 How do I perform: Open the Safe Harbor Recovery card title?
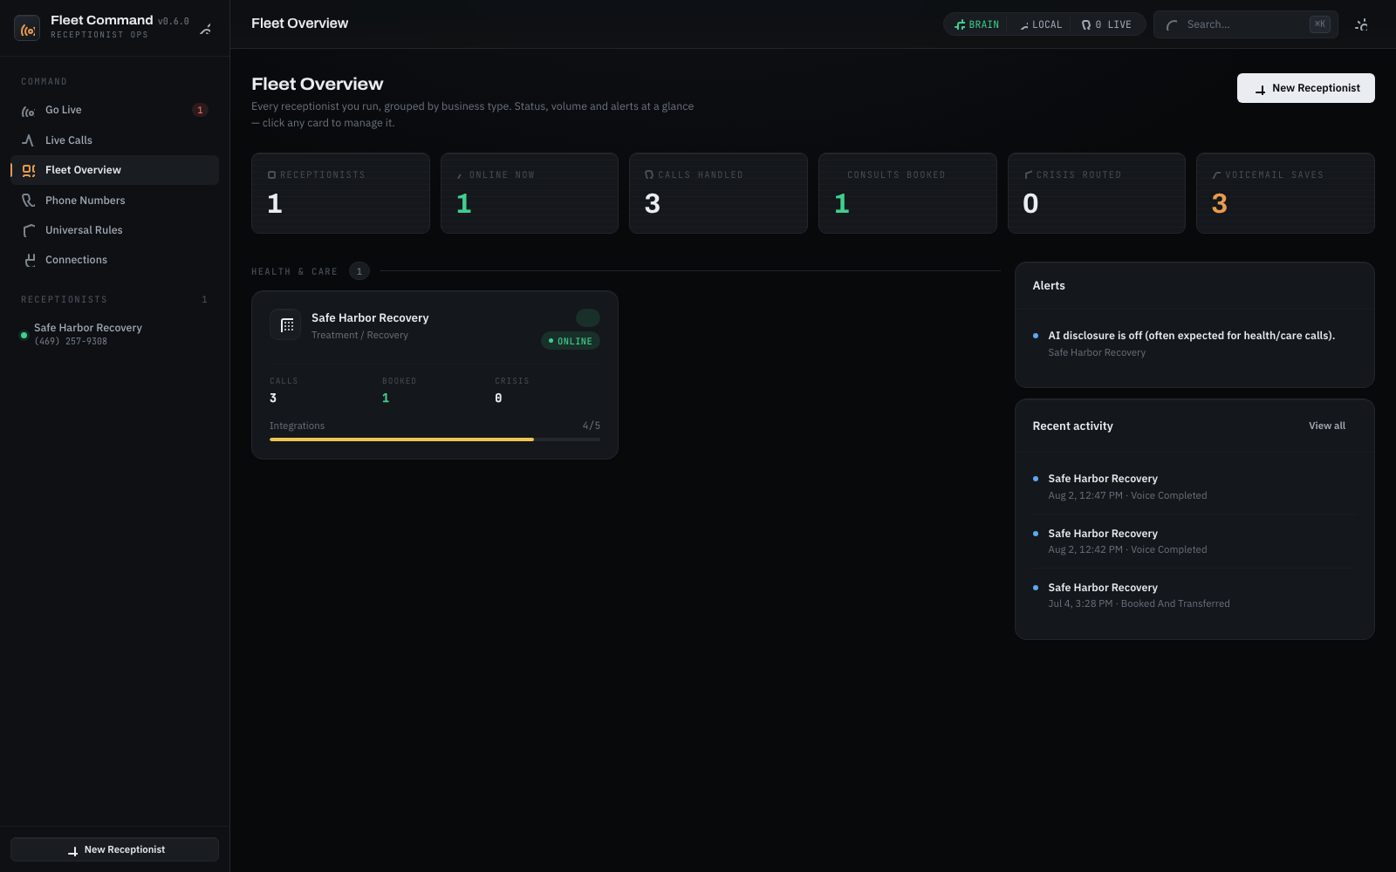click(370, 318)
